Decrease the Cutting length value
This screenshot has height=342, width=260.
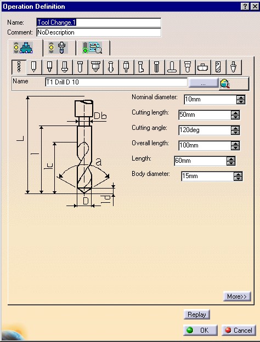(x=235, y=117)
